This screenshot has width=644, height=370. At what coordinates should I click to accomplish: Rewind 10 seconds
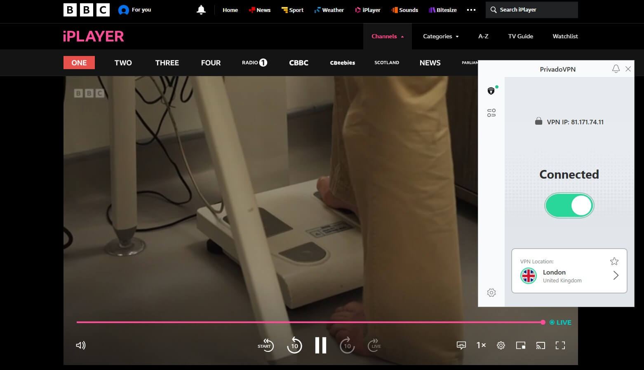point(294,345)
